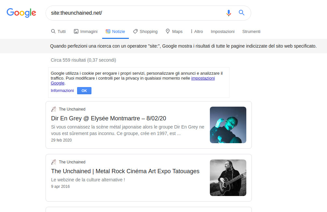
Task: Click the newspaper icon beside Notizie
Action: 107,31
